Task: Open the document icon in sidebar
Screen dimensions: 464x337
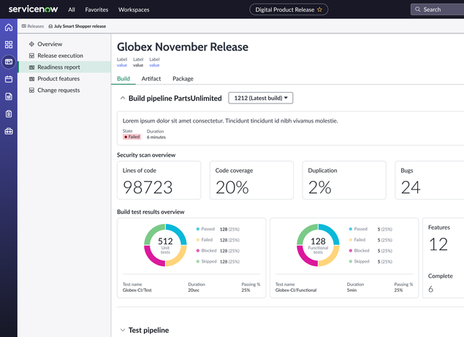Action: click(x=9, y=96)
